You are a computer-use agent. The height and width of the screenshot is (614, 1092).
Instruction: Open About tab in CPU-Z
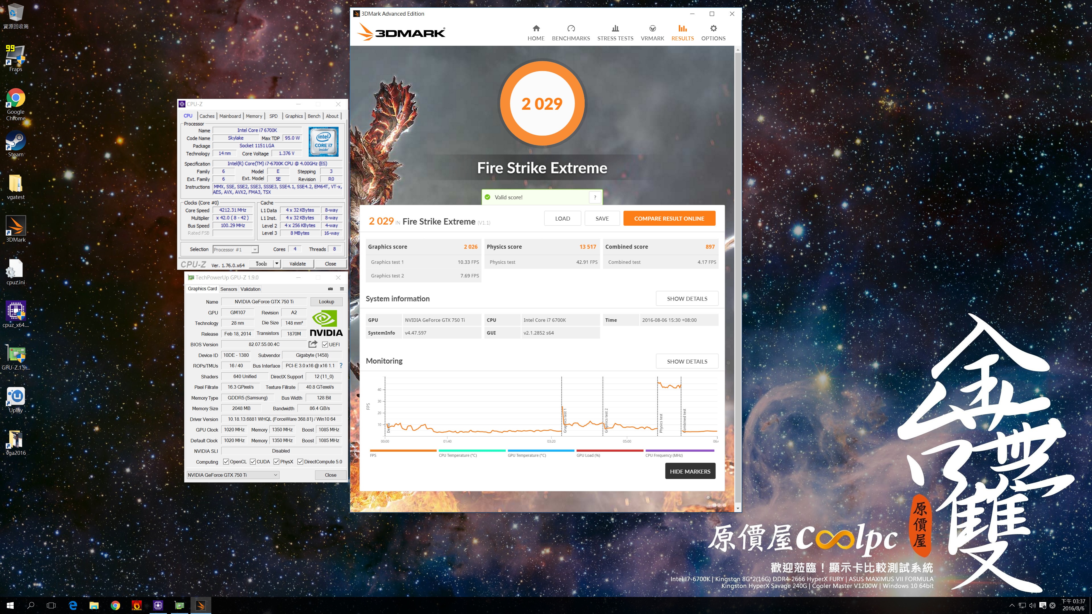coord(332,116)
